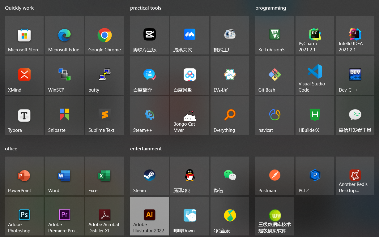Open the navicat database tile
Image resolution: width=379 pixels, height=237 pixels.
tap(275, 115)
